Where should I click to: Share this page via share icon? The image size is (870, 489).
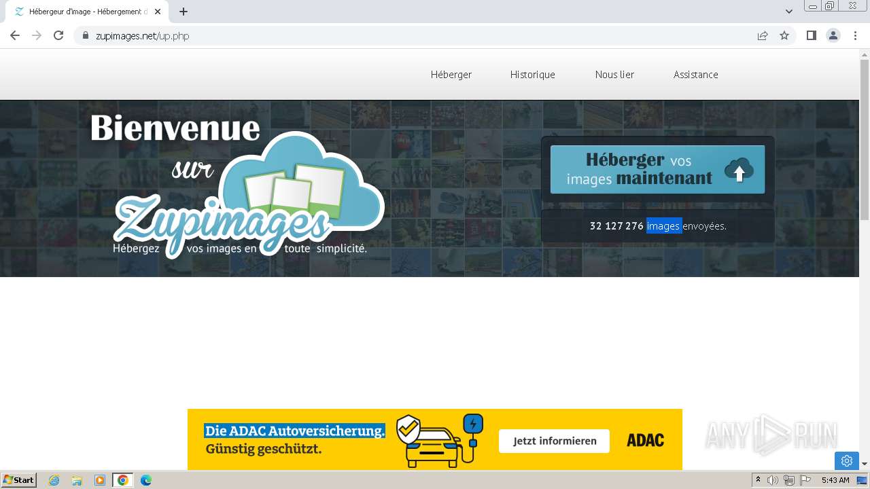click(763, 36)
